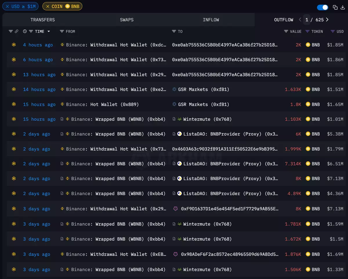Screen dimensions: 348x279
Task: Click BNB token icon in $1.51M row
Action: [x=308, y=89]
